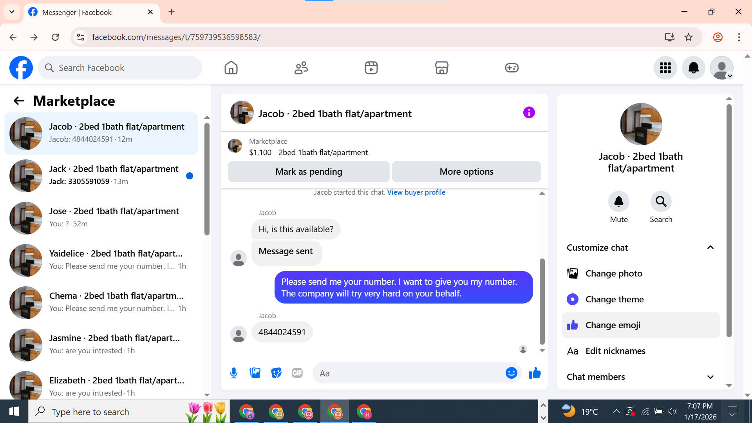752x423 pixels.
Task: Toggle the purple conversation information button
Action: tap(529, 113)
